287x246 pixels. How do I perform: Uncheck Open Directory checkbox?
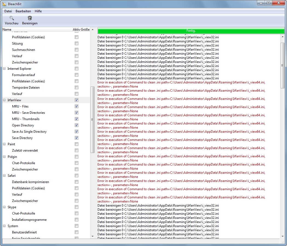click(76, 125)
